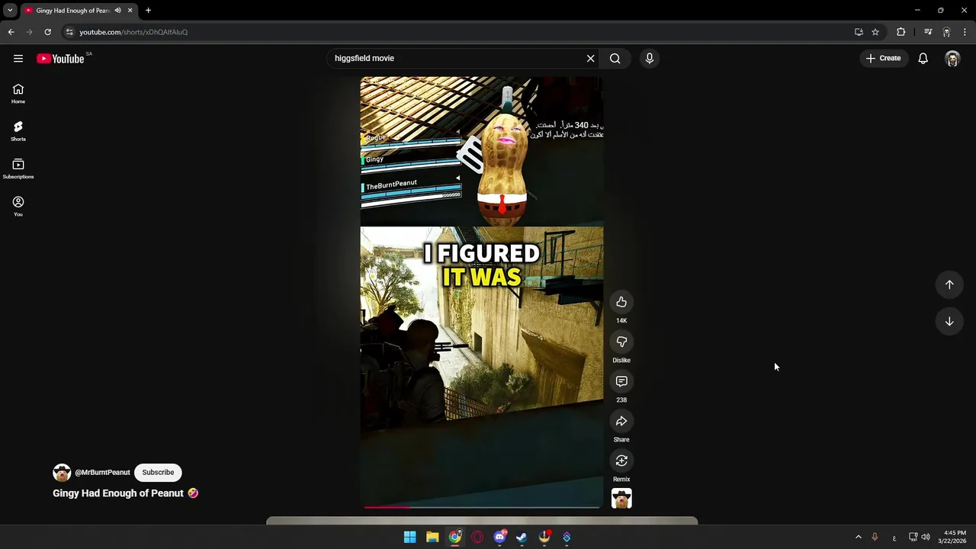Click the title Gingy Had Enough of Peanut

[126, 493]
